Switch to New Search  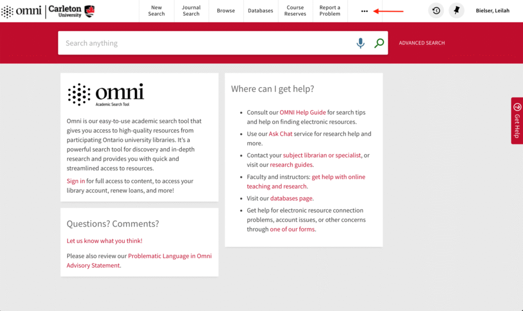click(156, 11)
